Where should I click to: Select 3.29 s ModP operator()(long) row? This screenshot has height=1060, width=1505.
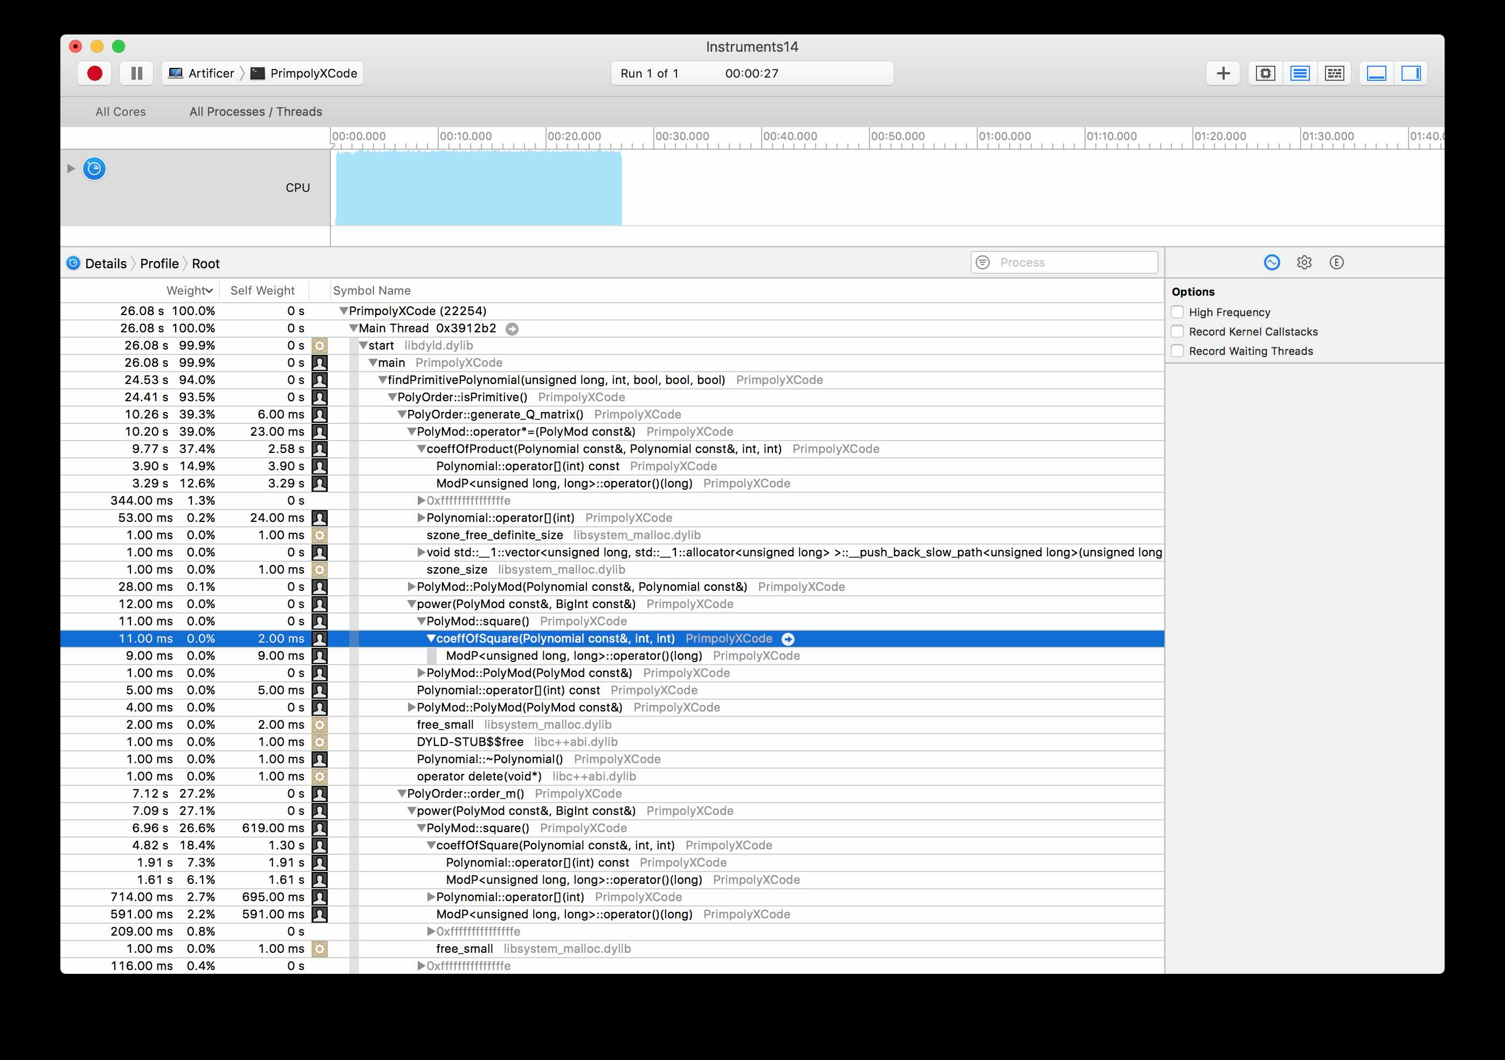pyautogui.click(x=612, y=484)
